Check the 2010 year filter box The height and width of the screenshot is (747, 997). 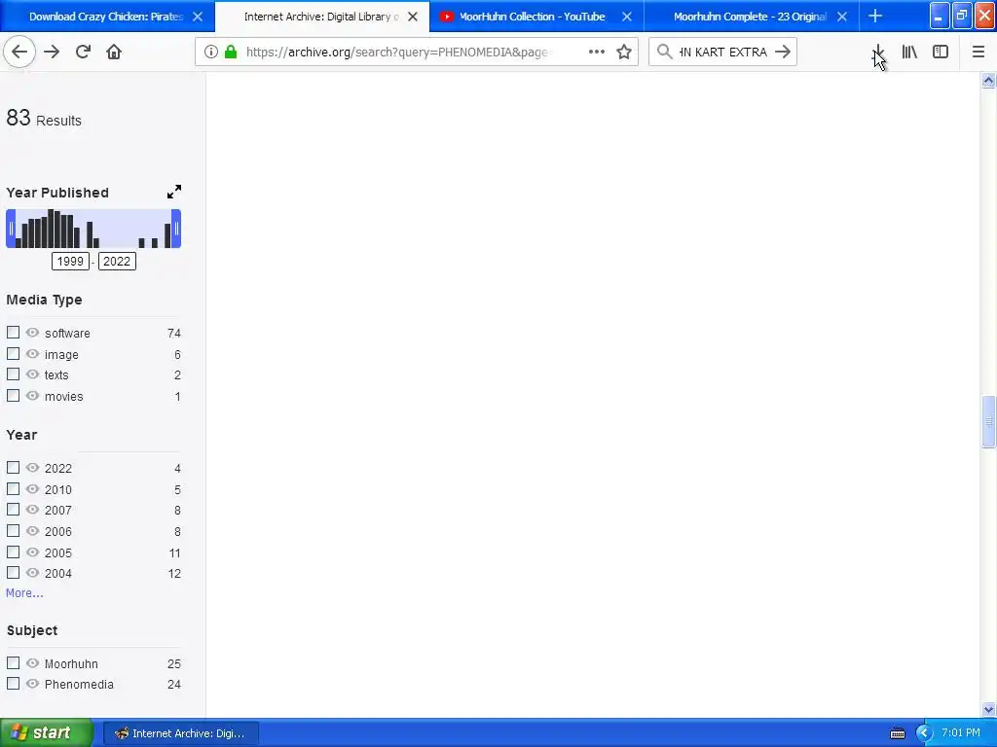click(x=13, y=489)
